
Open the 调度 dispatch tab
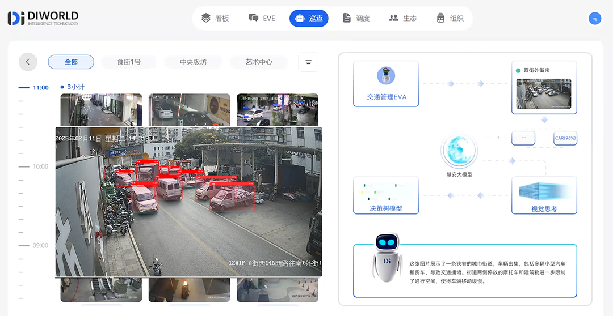coord(356,18)
